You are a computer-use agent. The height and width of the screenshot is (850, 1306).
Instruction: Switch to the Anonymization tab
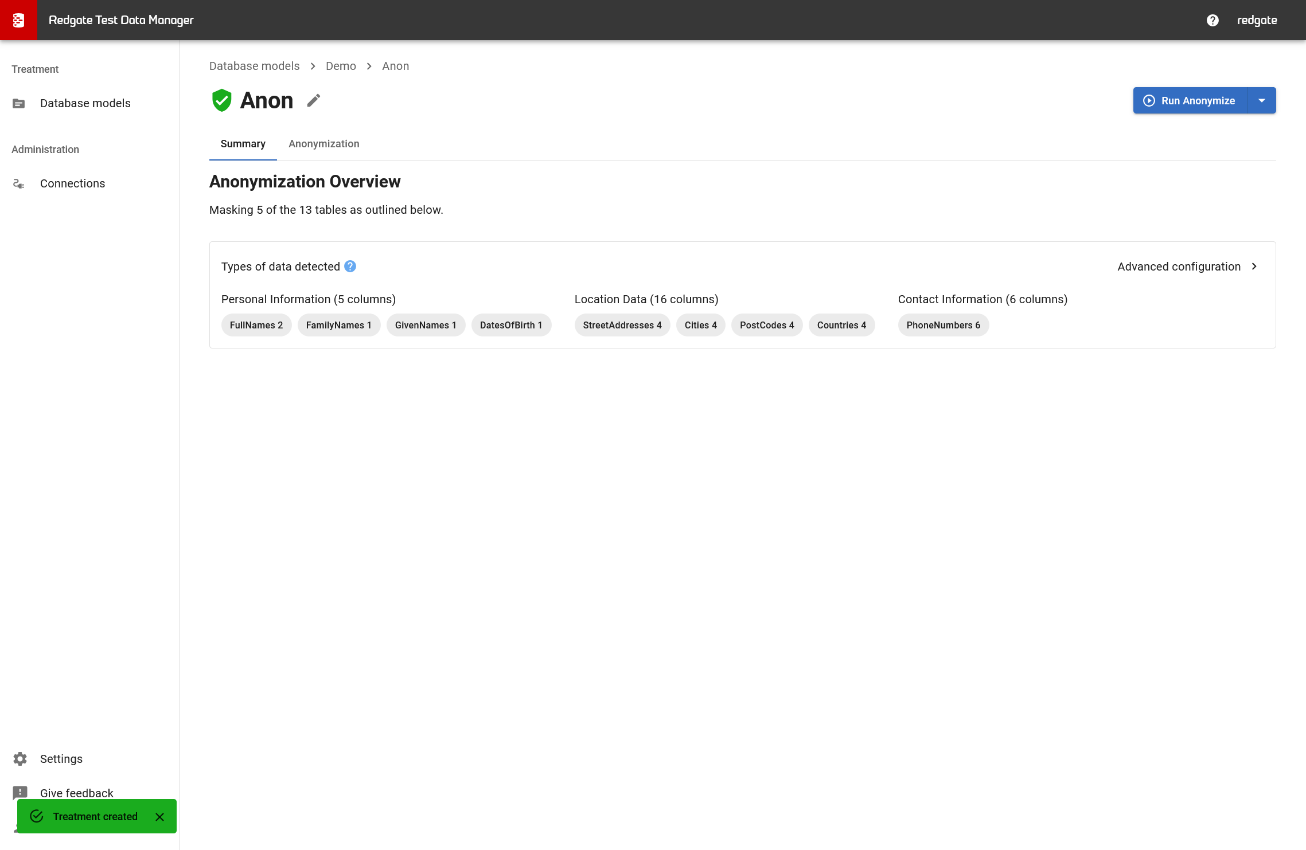323,144
